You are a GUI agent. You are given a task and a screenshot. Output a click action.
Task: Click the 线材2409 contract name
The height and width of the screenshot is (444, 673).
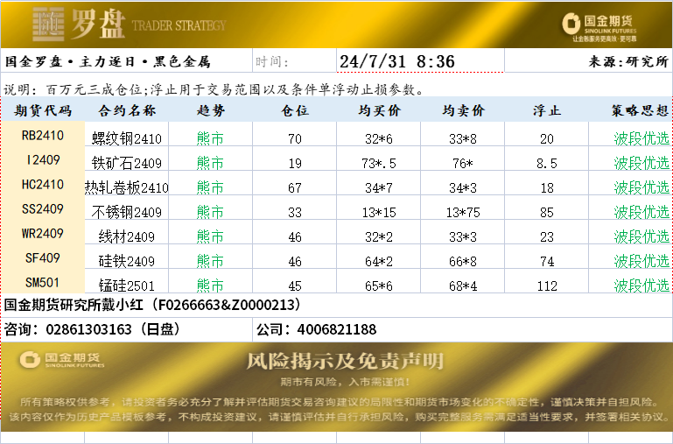(x=127, y=236)
